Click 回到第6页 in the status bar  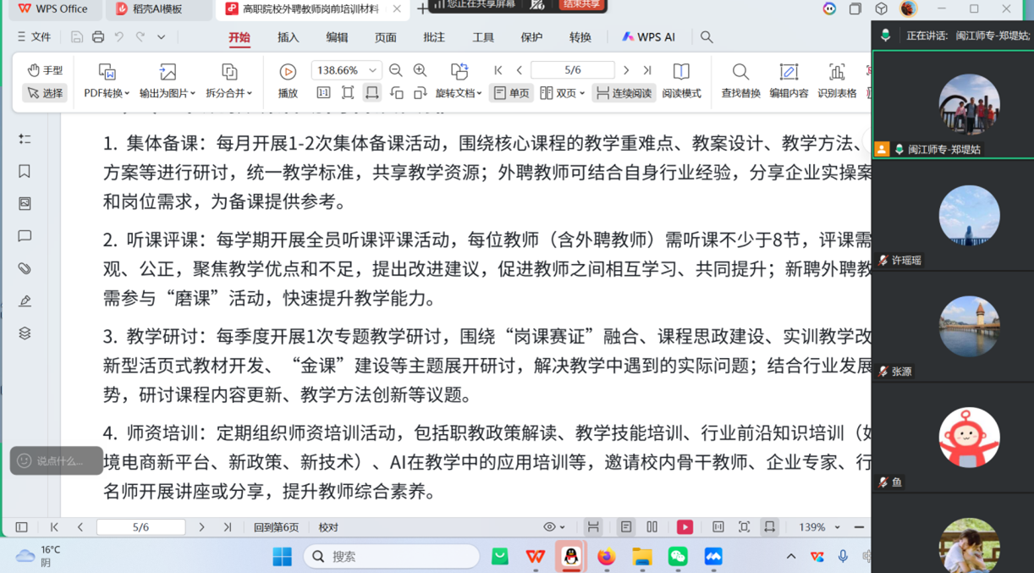click(276, 527)
